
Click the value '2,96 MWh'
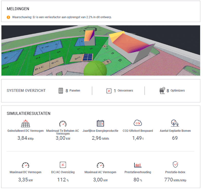coord(100,138)
